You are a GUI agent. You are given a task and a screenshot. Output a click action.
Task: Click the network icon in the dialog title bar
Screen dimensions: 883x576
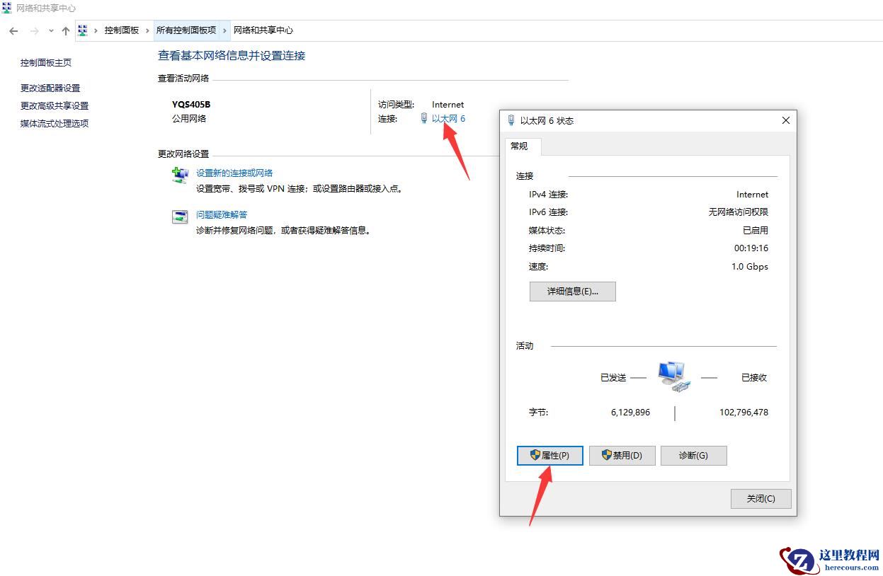511,120
